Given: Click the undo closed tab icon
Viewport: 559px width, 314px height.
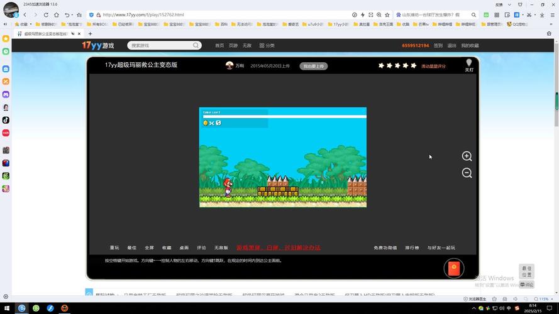Looking at the screenshot, I should [x=67, y=15].
